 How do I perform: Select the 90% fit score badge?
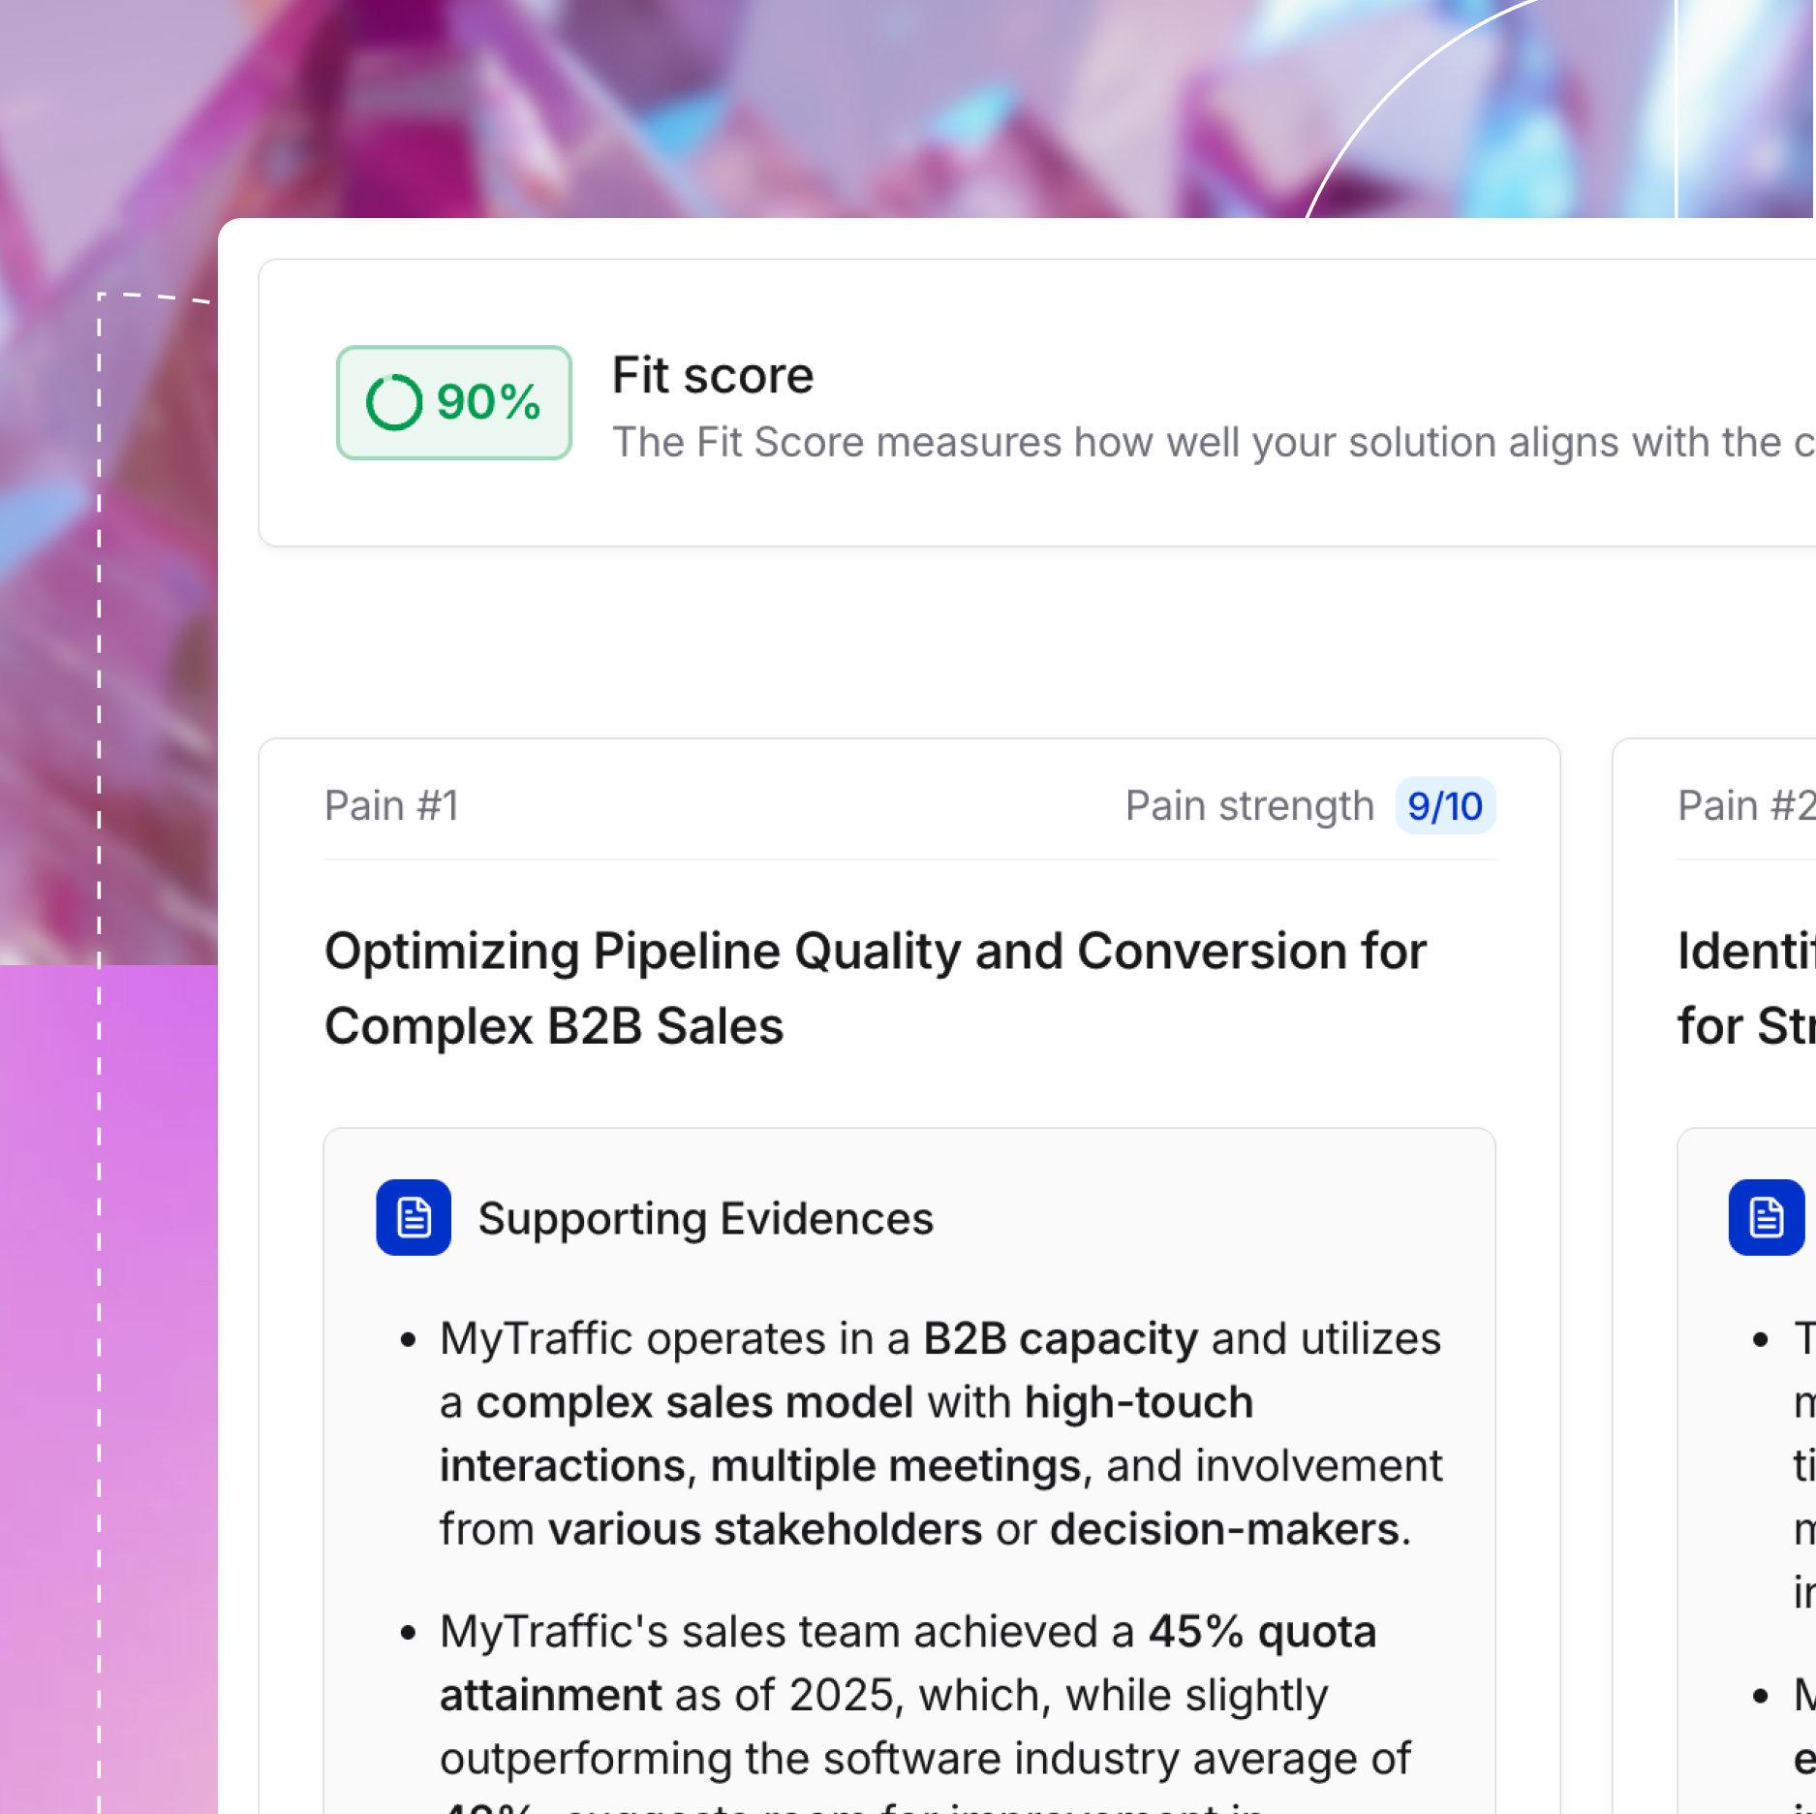(x=454, y=402)
